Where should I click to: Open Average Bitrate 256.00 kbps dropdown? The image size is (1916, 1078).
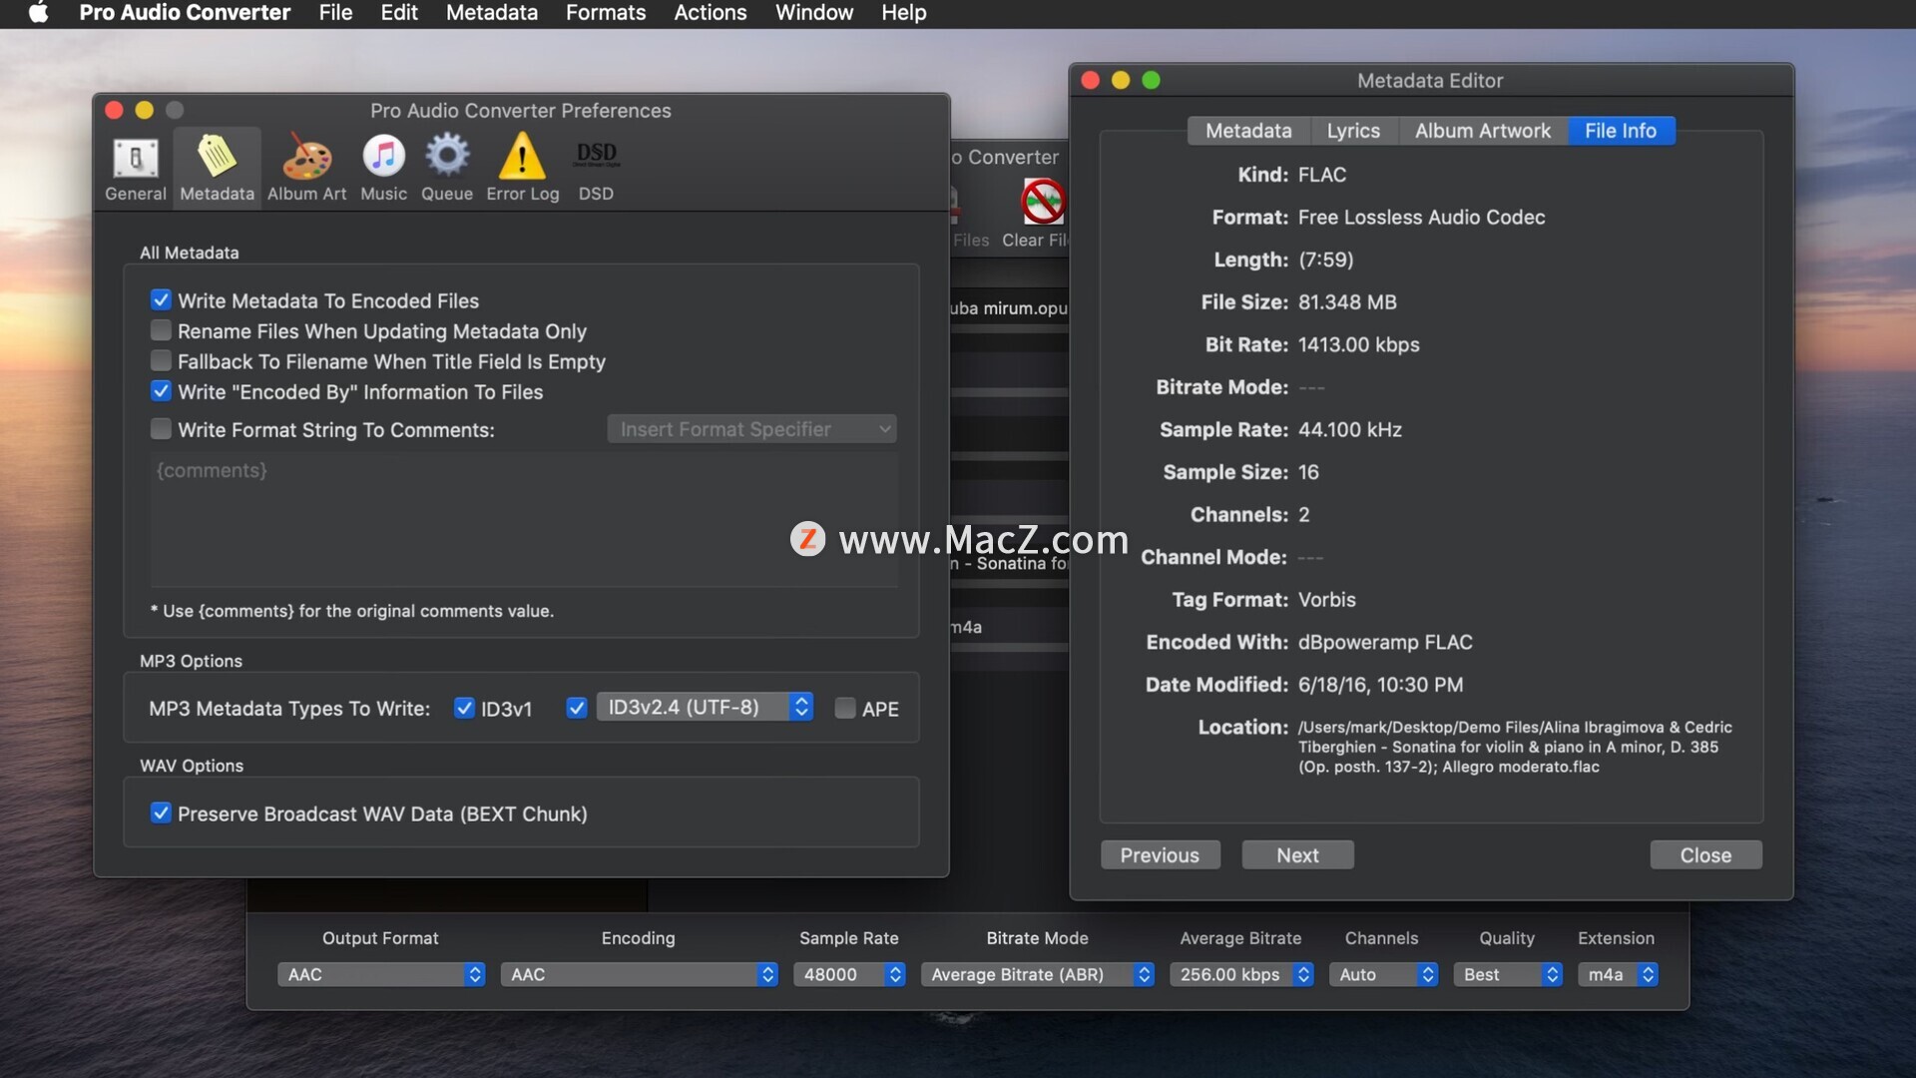pyautogui.click(x=1241, y=974)
